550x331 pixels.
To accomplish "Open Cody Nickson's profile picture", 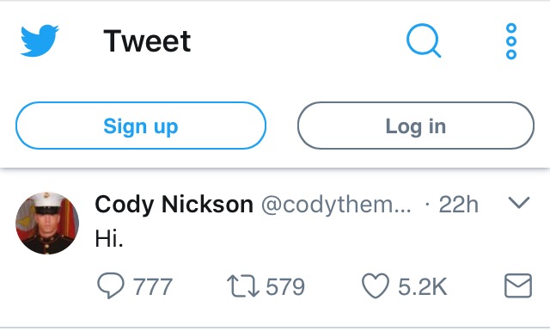I will tap(47, 223).
